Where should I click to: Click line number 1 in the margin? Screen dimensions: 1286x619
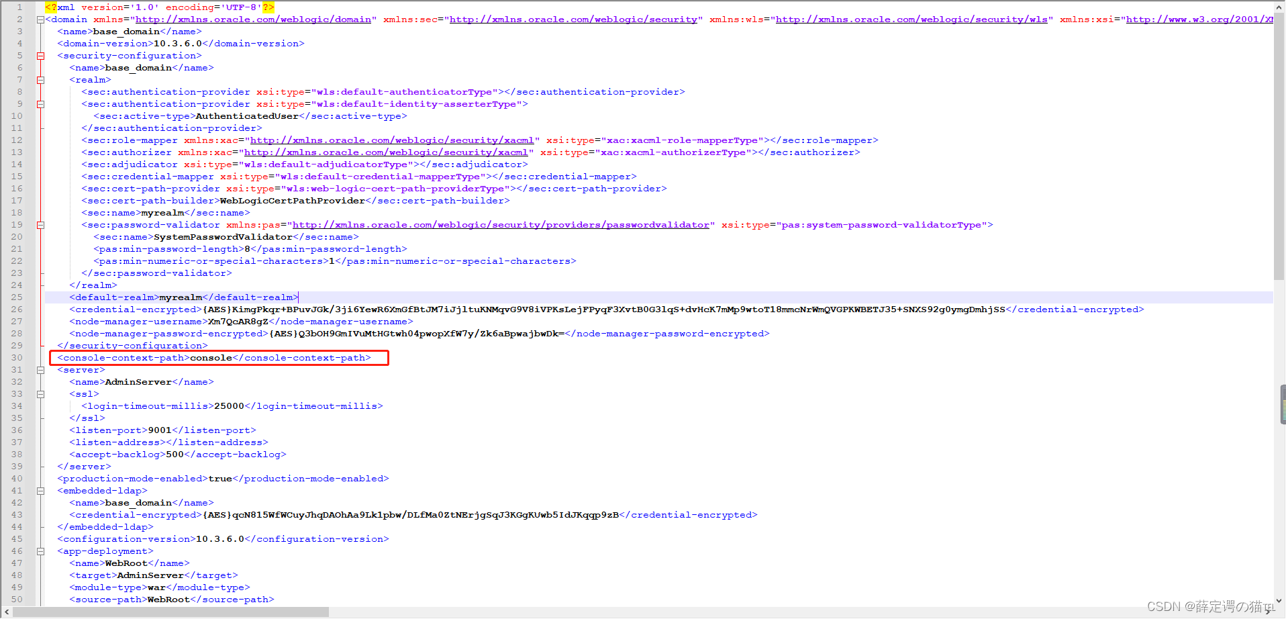19,7
